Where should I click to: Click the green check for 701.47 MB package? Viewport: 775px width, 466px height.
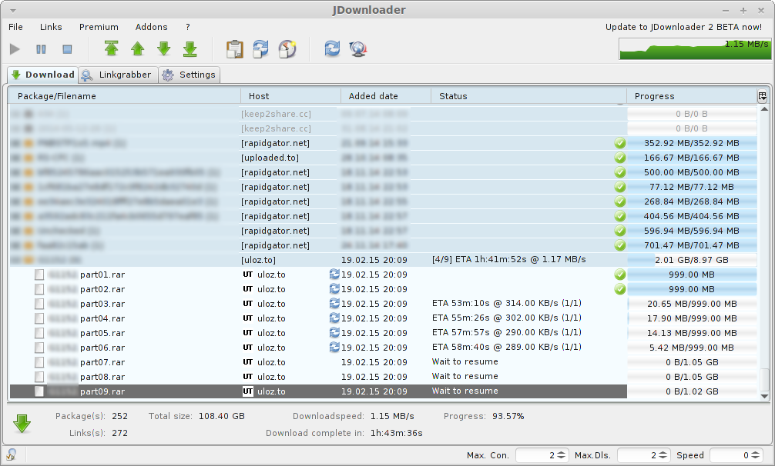click(x=620, y=245)
